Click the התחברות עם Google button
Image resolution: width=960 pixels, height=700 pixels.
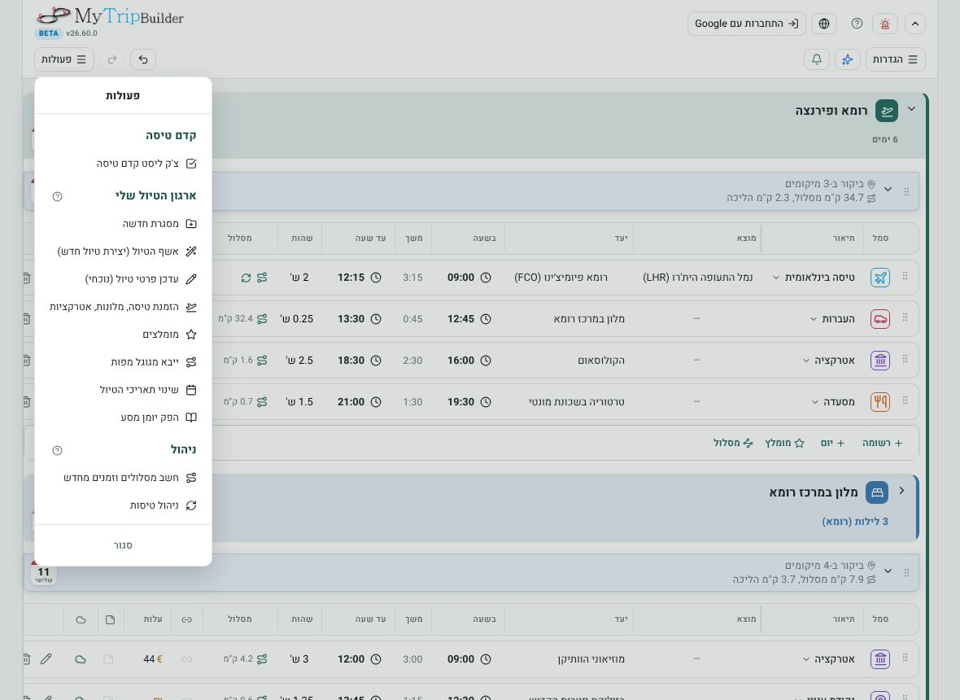[x=746, y=24]
